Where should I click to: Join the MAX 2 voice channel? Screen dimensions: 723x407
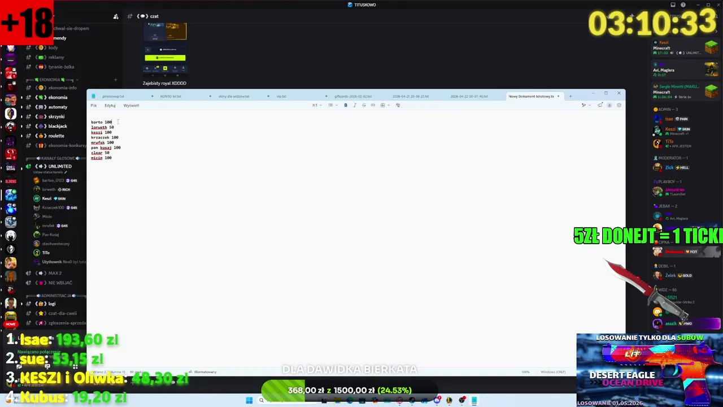[55, 273]
